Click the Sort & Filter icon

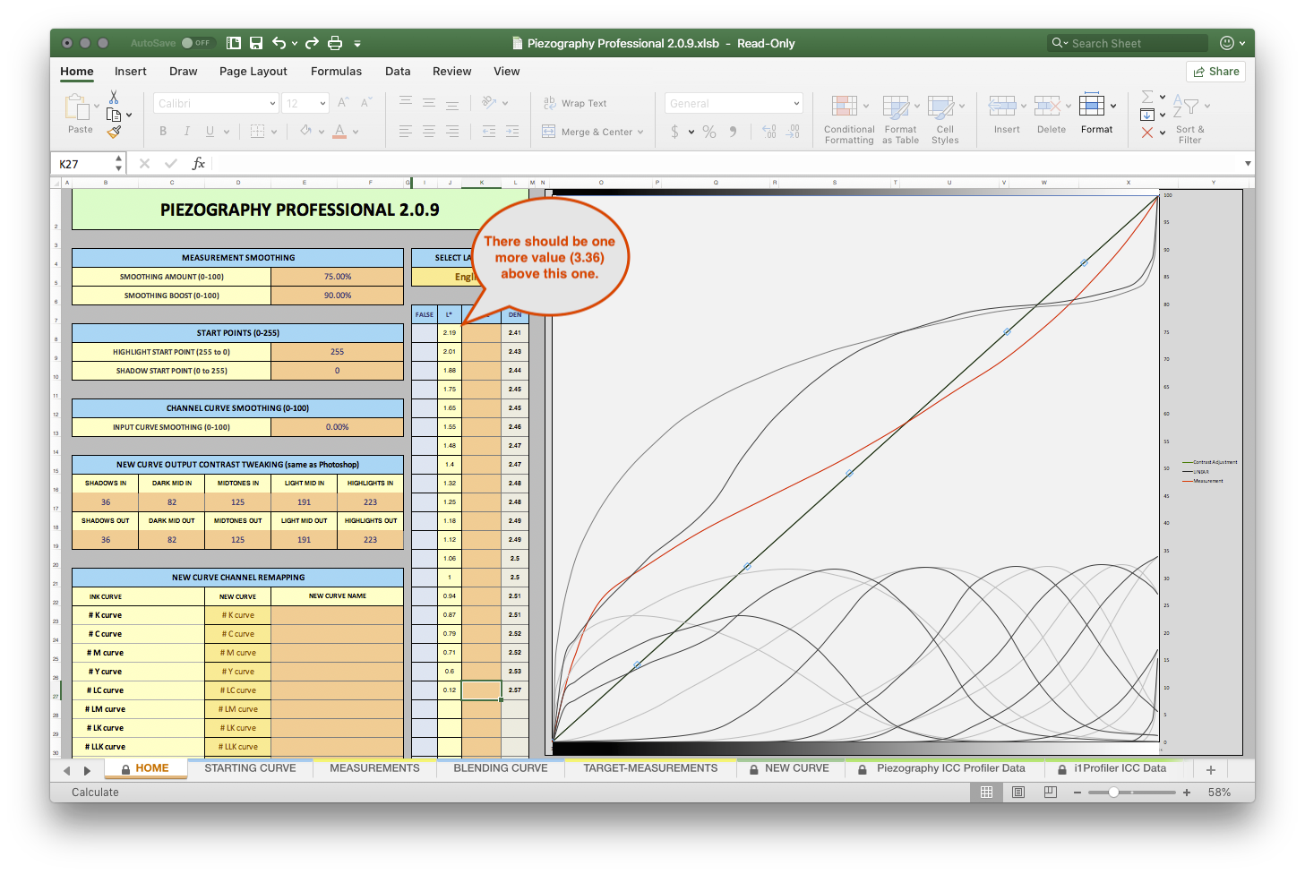coord(1190,120)
